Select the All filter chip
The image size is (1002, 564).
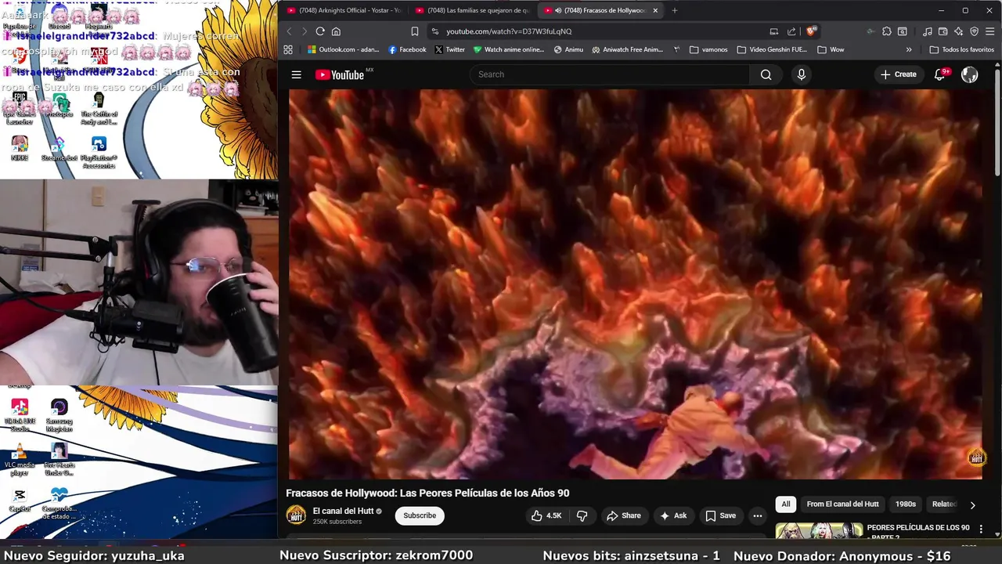(786, 504)
